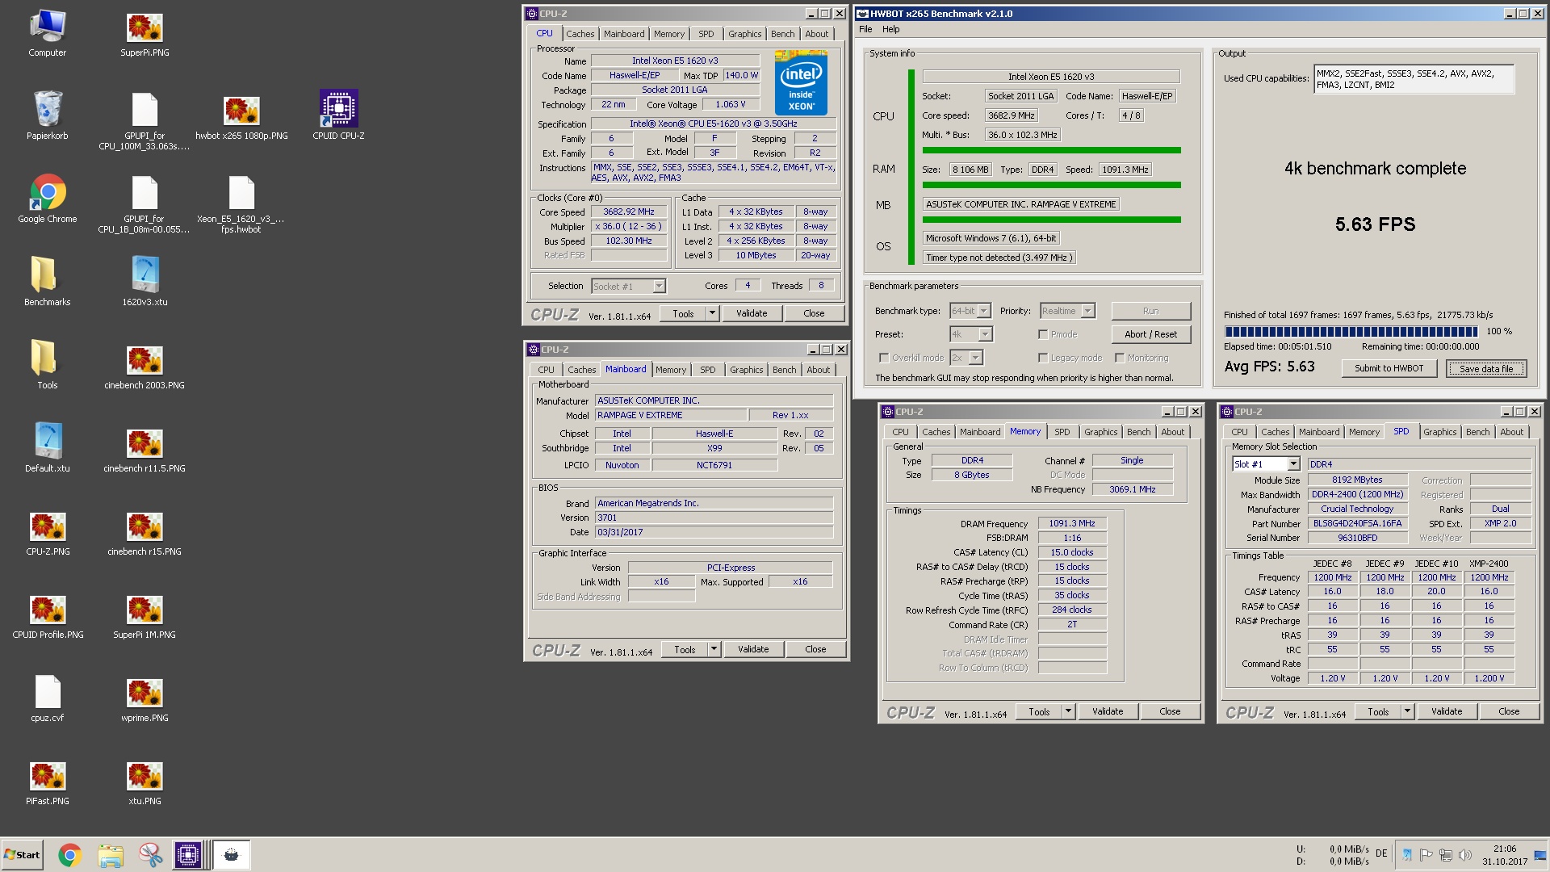Launch the CPUID CPU-Z desktop shortcut
1550x872 pixels.
tap(338, 116)
